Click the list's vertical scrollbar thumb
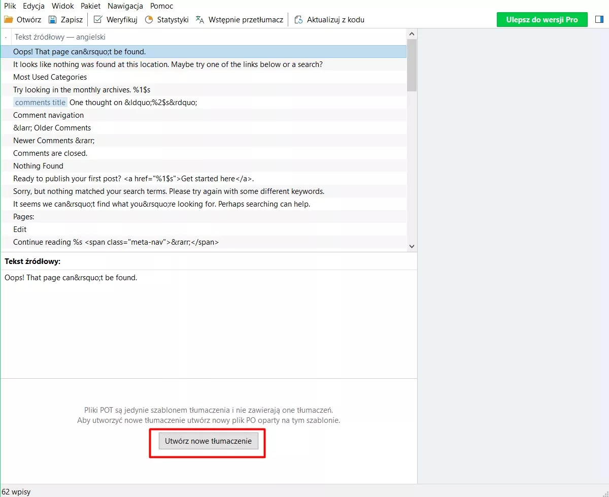 pyautogui.click(x=412, y=65)
